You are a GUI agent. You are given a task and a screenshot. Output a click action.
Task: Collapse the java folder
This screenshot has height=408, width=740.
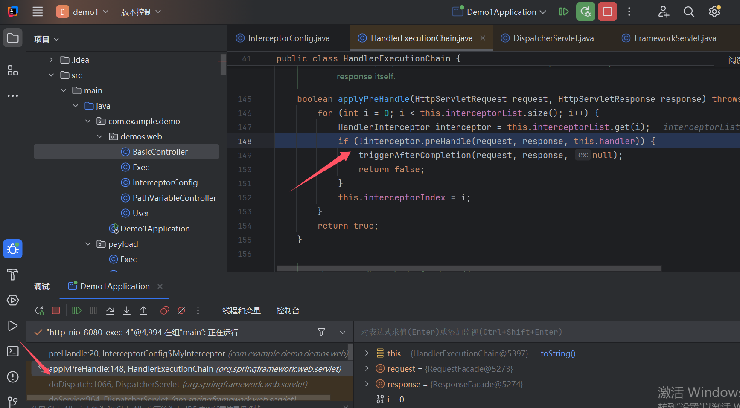pos(76,106)
